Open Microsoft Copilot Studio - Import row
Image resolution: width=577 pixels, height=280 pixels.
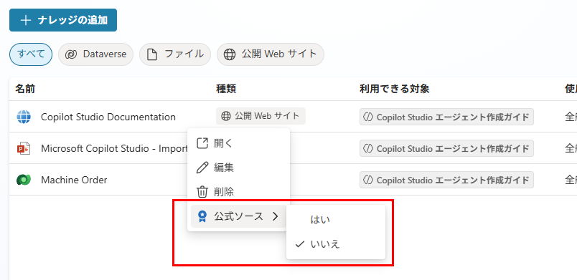114,149
